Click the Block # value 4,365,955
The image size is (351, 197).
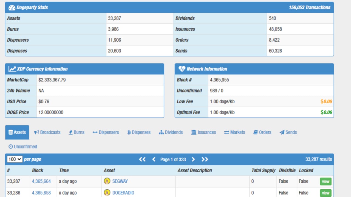point(219,80)
